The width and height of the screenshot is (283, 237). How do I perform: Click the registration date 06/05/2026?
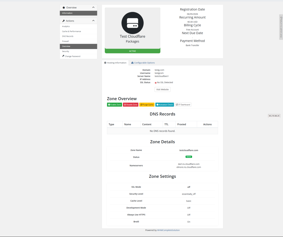pyautogui.click(x=192, y=14)
